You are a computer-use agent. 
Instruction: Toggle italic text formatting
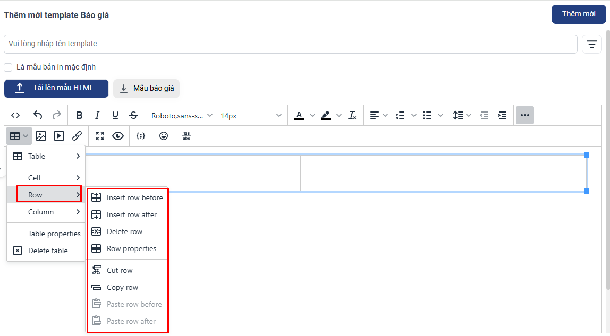[97, 115]
